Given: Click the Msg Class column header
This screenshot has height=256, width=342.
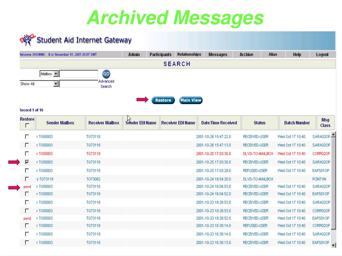Looking at the screenshot, I should 325,123.
